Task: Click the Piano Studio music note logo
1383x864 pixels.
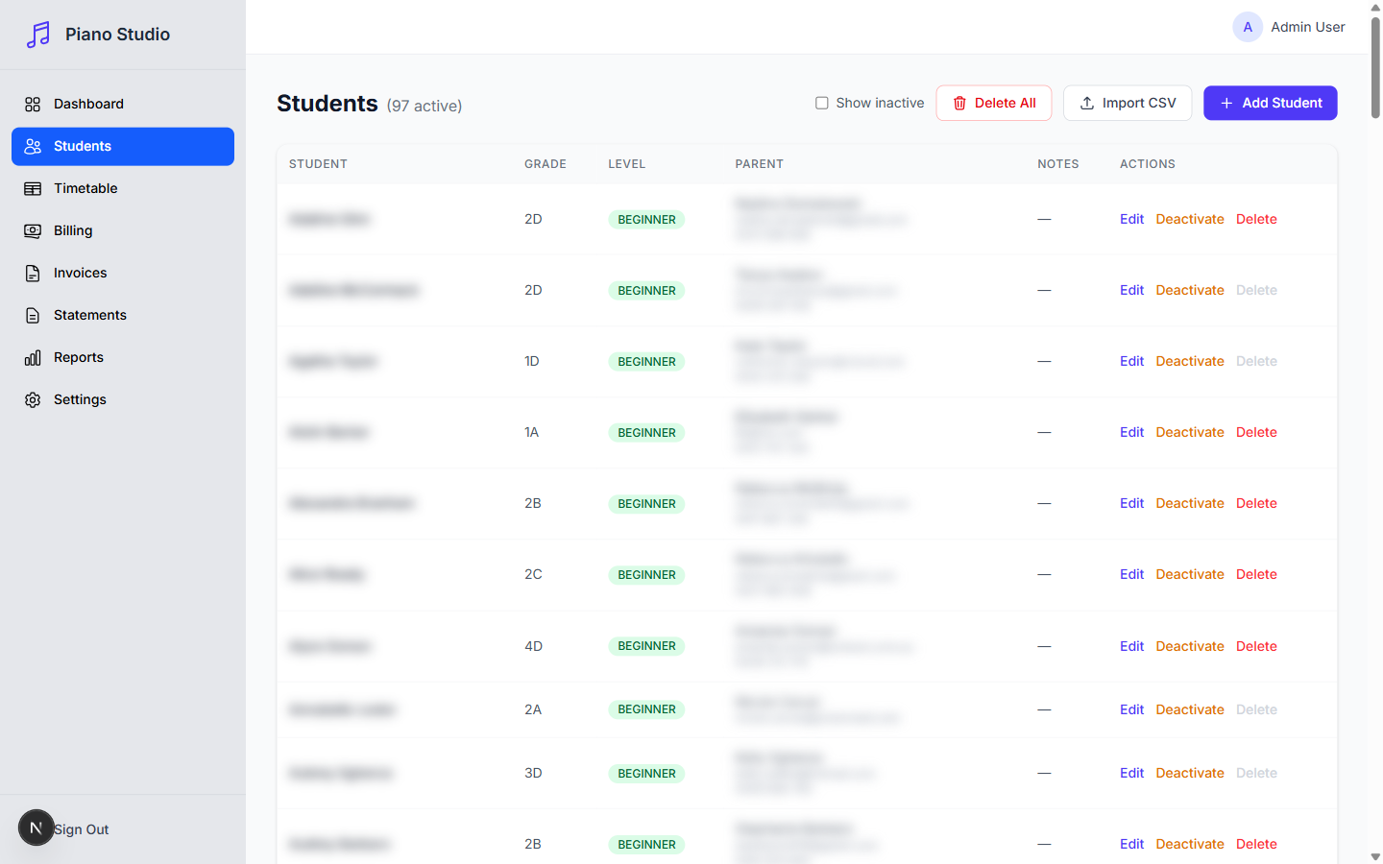Action: [38, 35]
